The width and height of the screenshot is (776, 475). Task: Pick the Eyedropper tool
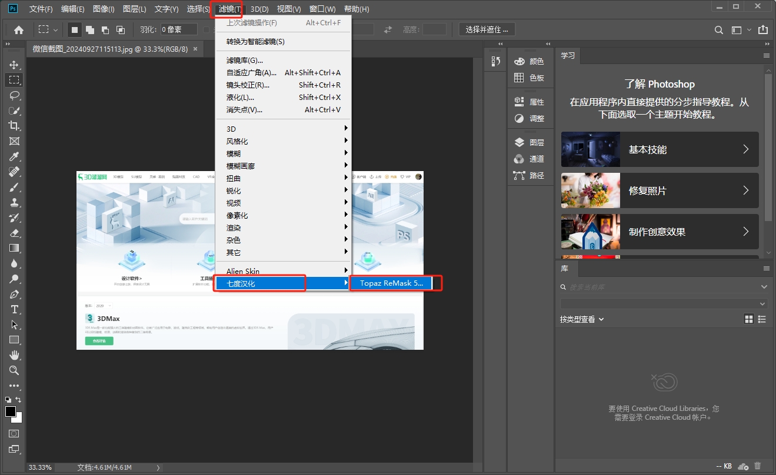(x=14, y=156)
